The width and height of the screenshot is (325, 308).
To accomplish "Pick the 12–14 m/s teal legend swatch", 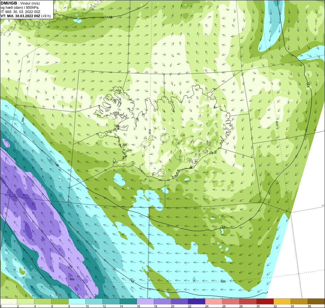I will coord(111,301).
